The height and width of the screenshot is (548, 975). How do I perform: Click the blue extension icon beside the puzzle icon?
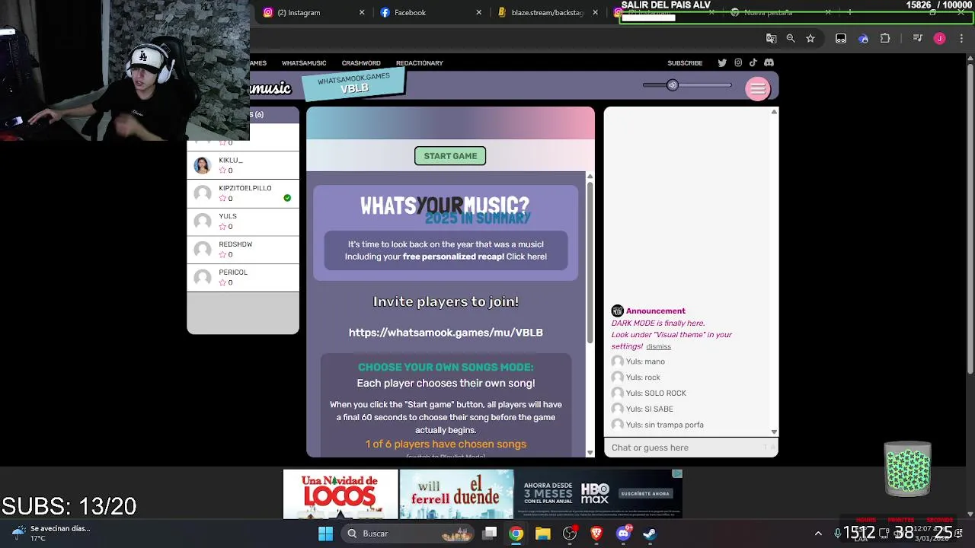point(863,38)
